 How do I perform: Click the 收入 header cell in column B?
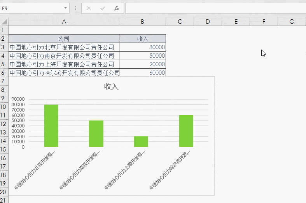point(142,39)
